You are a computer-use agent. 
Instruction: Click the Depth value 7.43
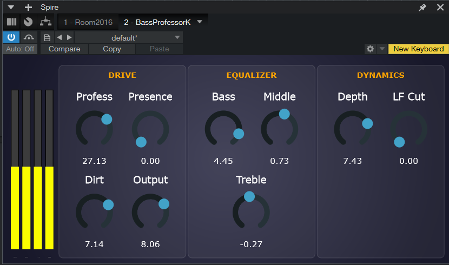click(353, 161)
